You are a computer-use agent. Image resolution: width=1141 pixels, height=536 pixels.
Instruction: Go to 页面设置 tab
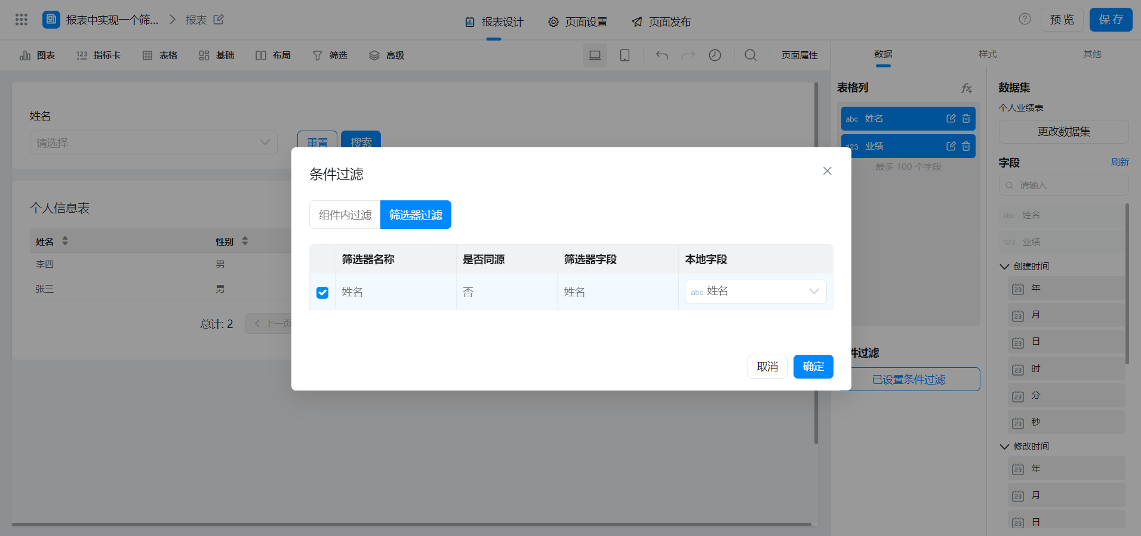tap(577, 22)
